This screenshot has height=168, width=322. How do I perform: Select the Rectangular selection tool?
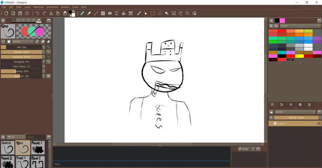coord(153,13)
